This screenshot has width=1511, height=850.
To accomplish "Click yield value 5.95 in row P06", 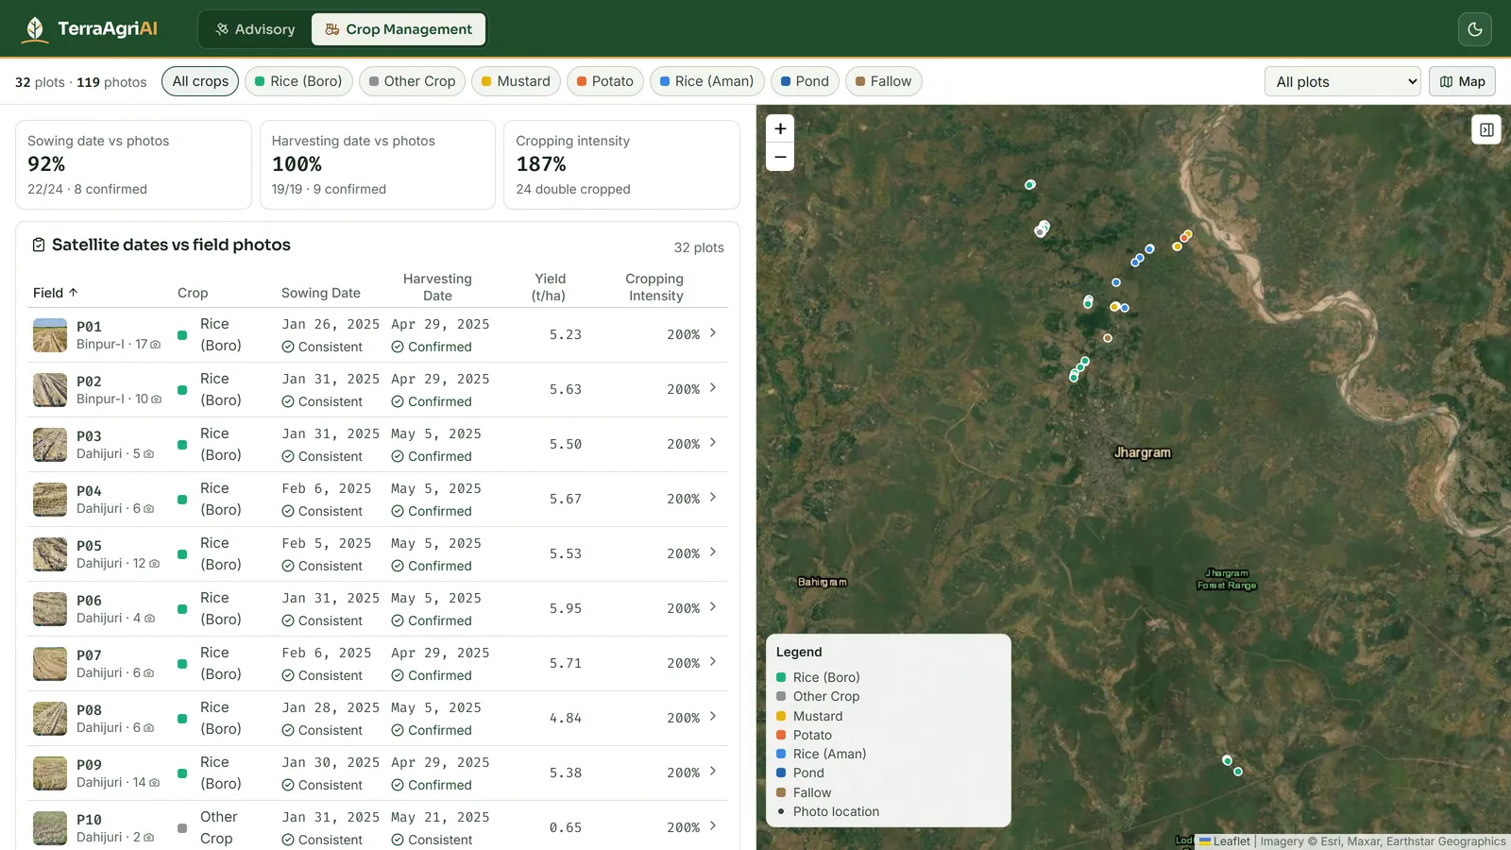I will pos(566,609).
